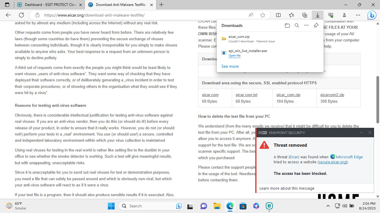Click See more in Downloads
The height and width of the screenshot is (213, 380).
pos(230,66)
